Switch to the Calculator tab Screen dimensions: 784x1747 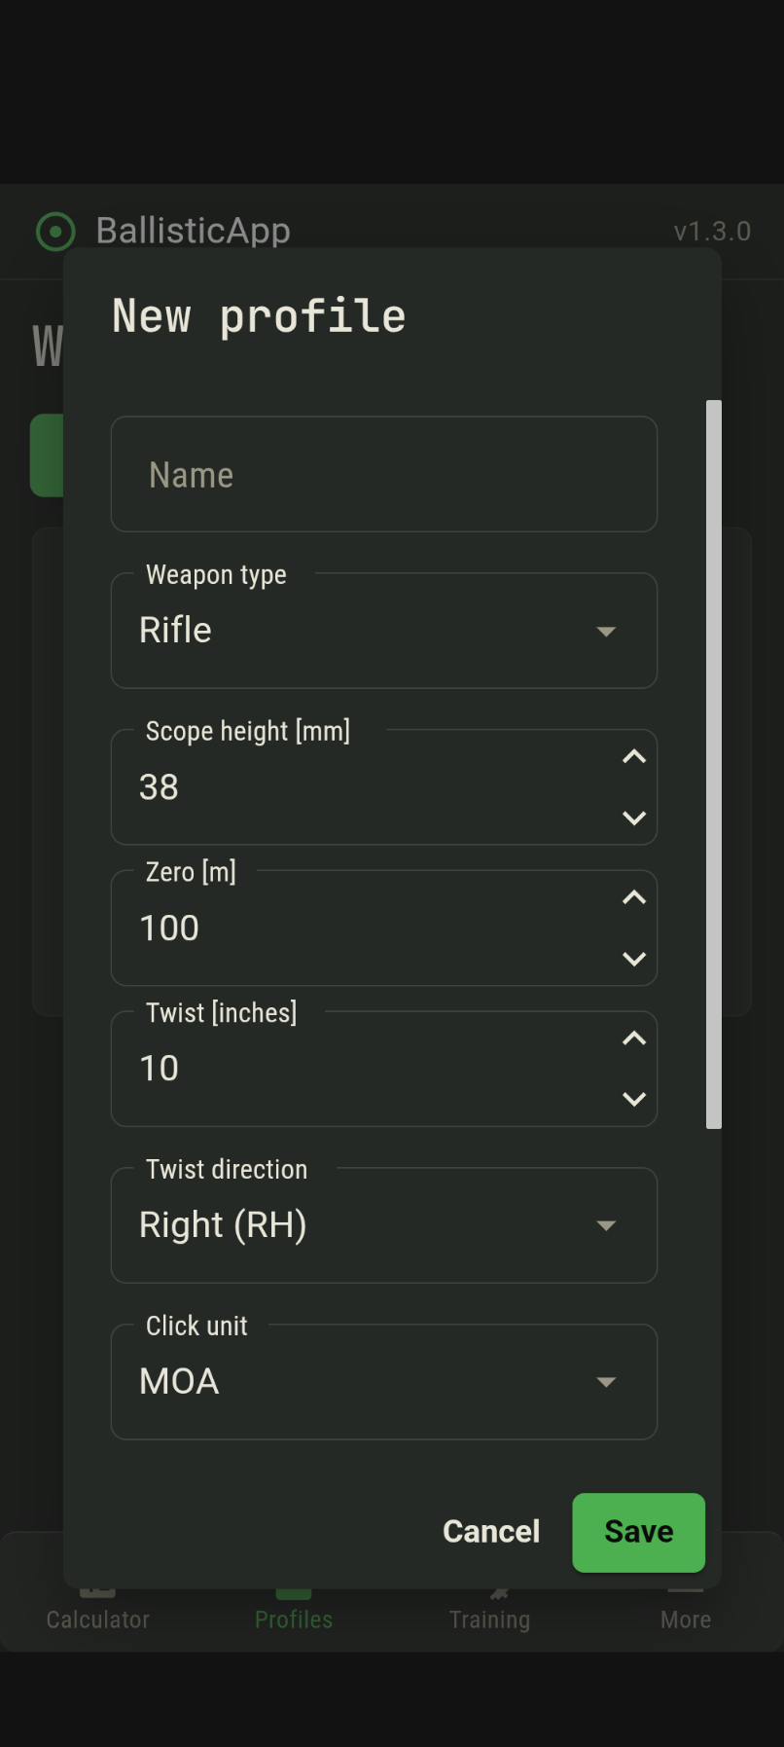(x=98, y=1619)
